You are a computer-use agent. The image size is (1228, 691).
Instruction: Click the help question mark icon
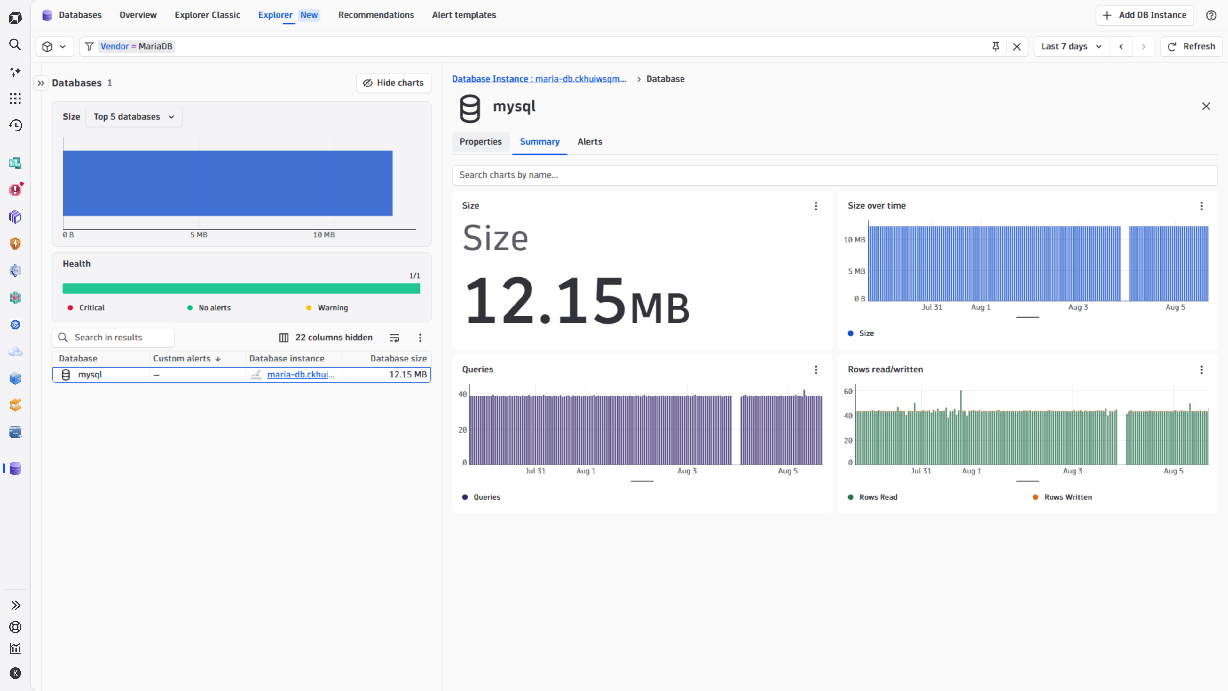tap(1211, 15)
